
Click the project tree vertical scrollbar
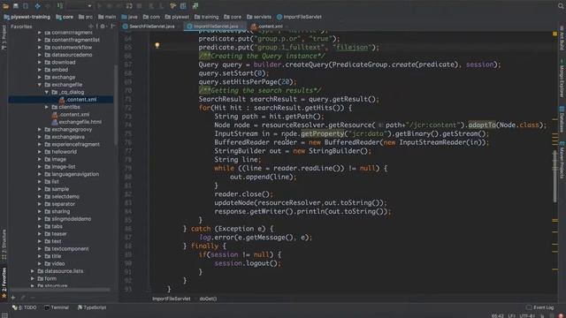pos(116,104)
